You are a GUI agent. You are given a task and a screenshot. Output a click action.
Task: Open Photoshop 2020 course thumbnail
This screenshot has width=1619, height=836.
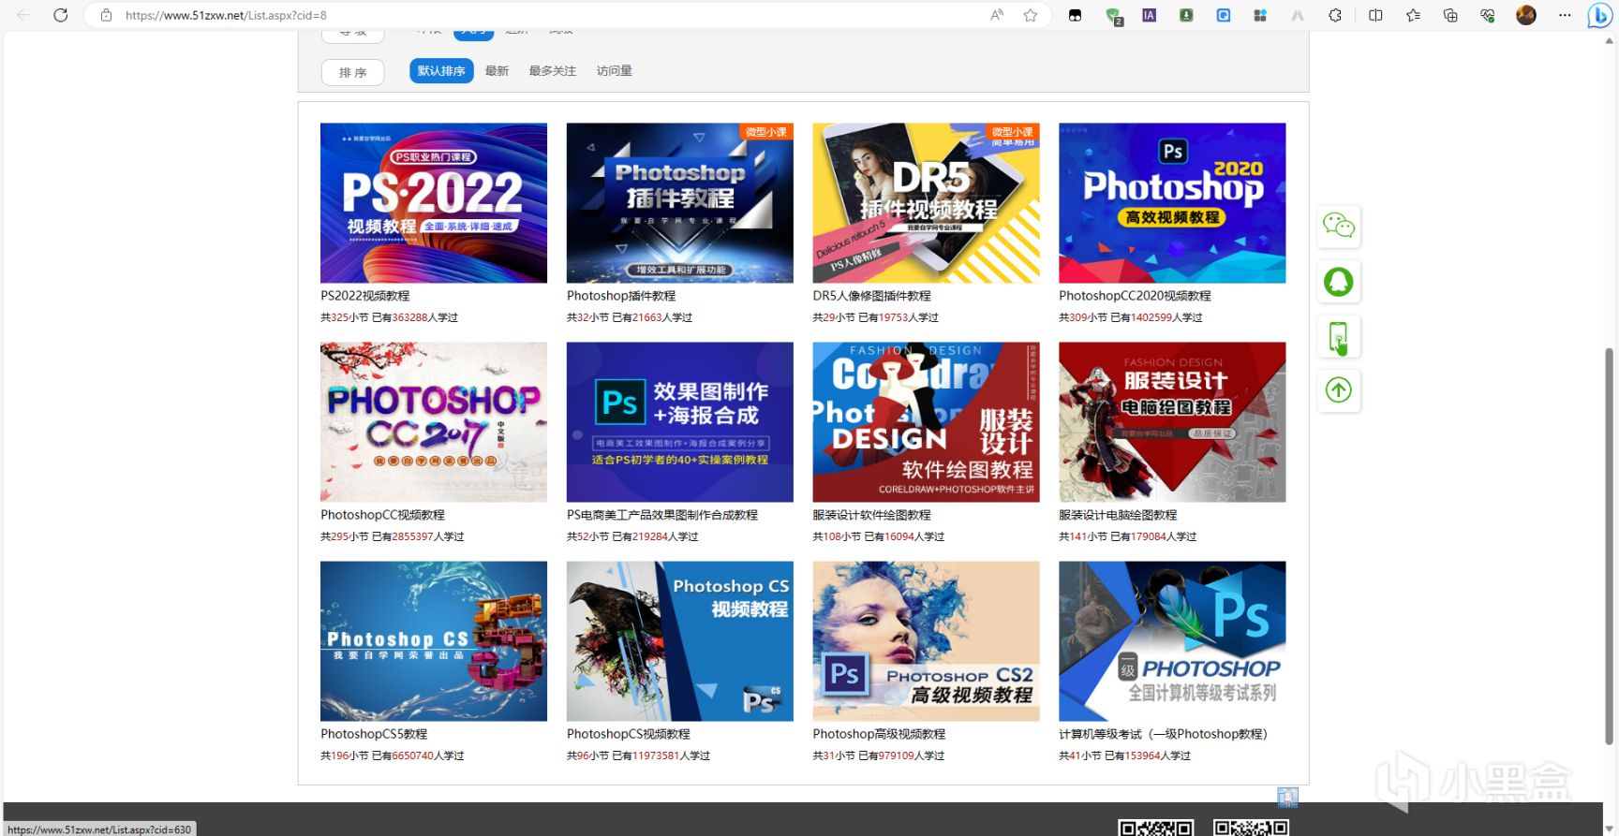coord(1172,203)
